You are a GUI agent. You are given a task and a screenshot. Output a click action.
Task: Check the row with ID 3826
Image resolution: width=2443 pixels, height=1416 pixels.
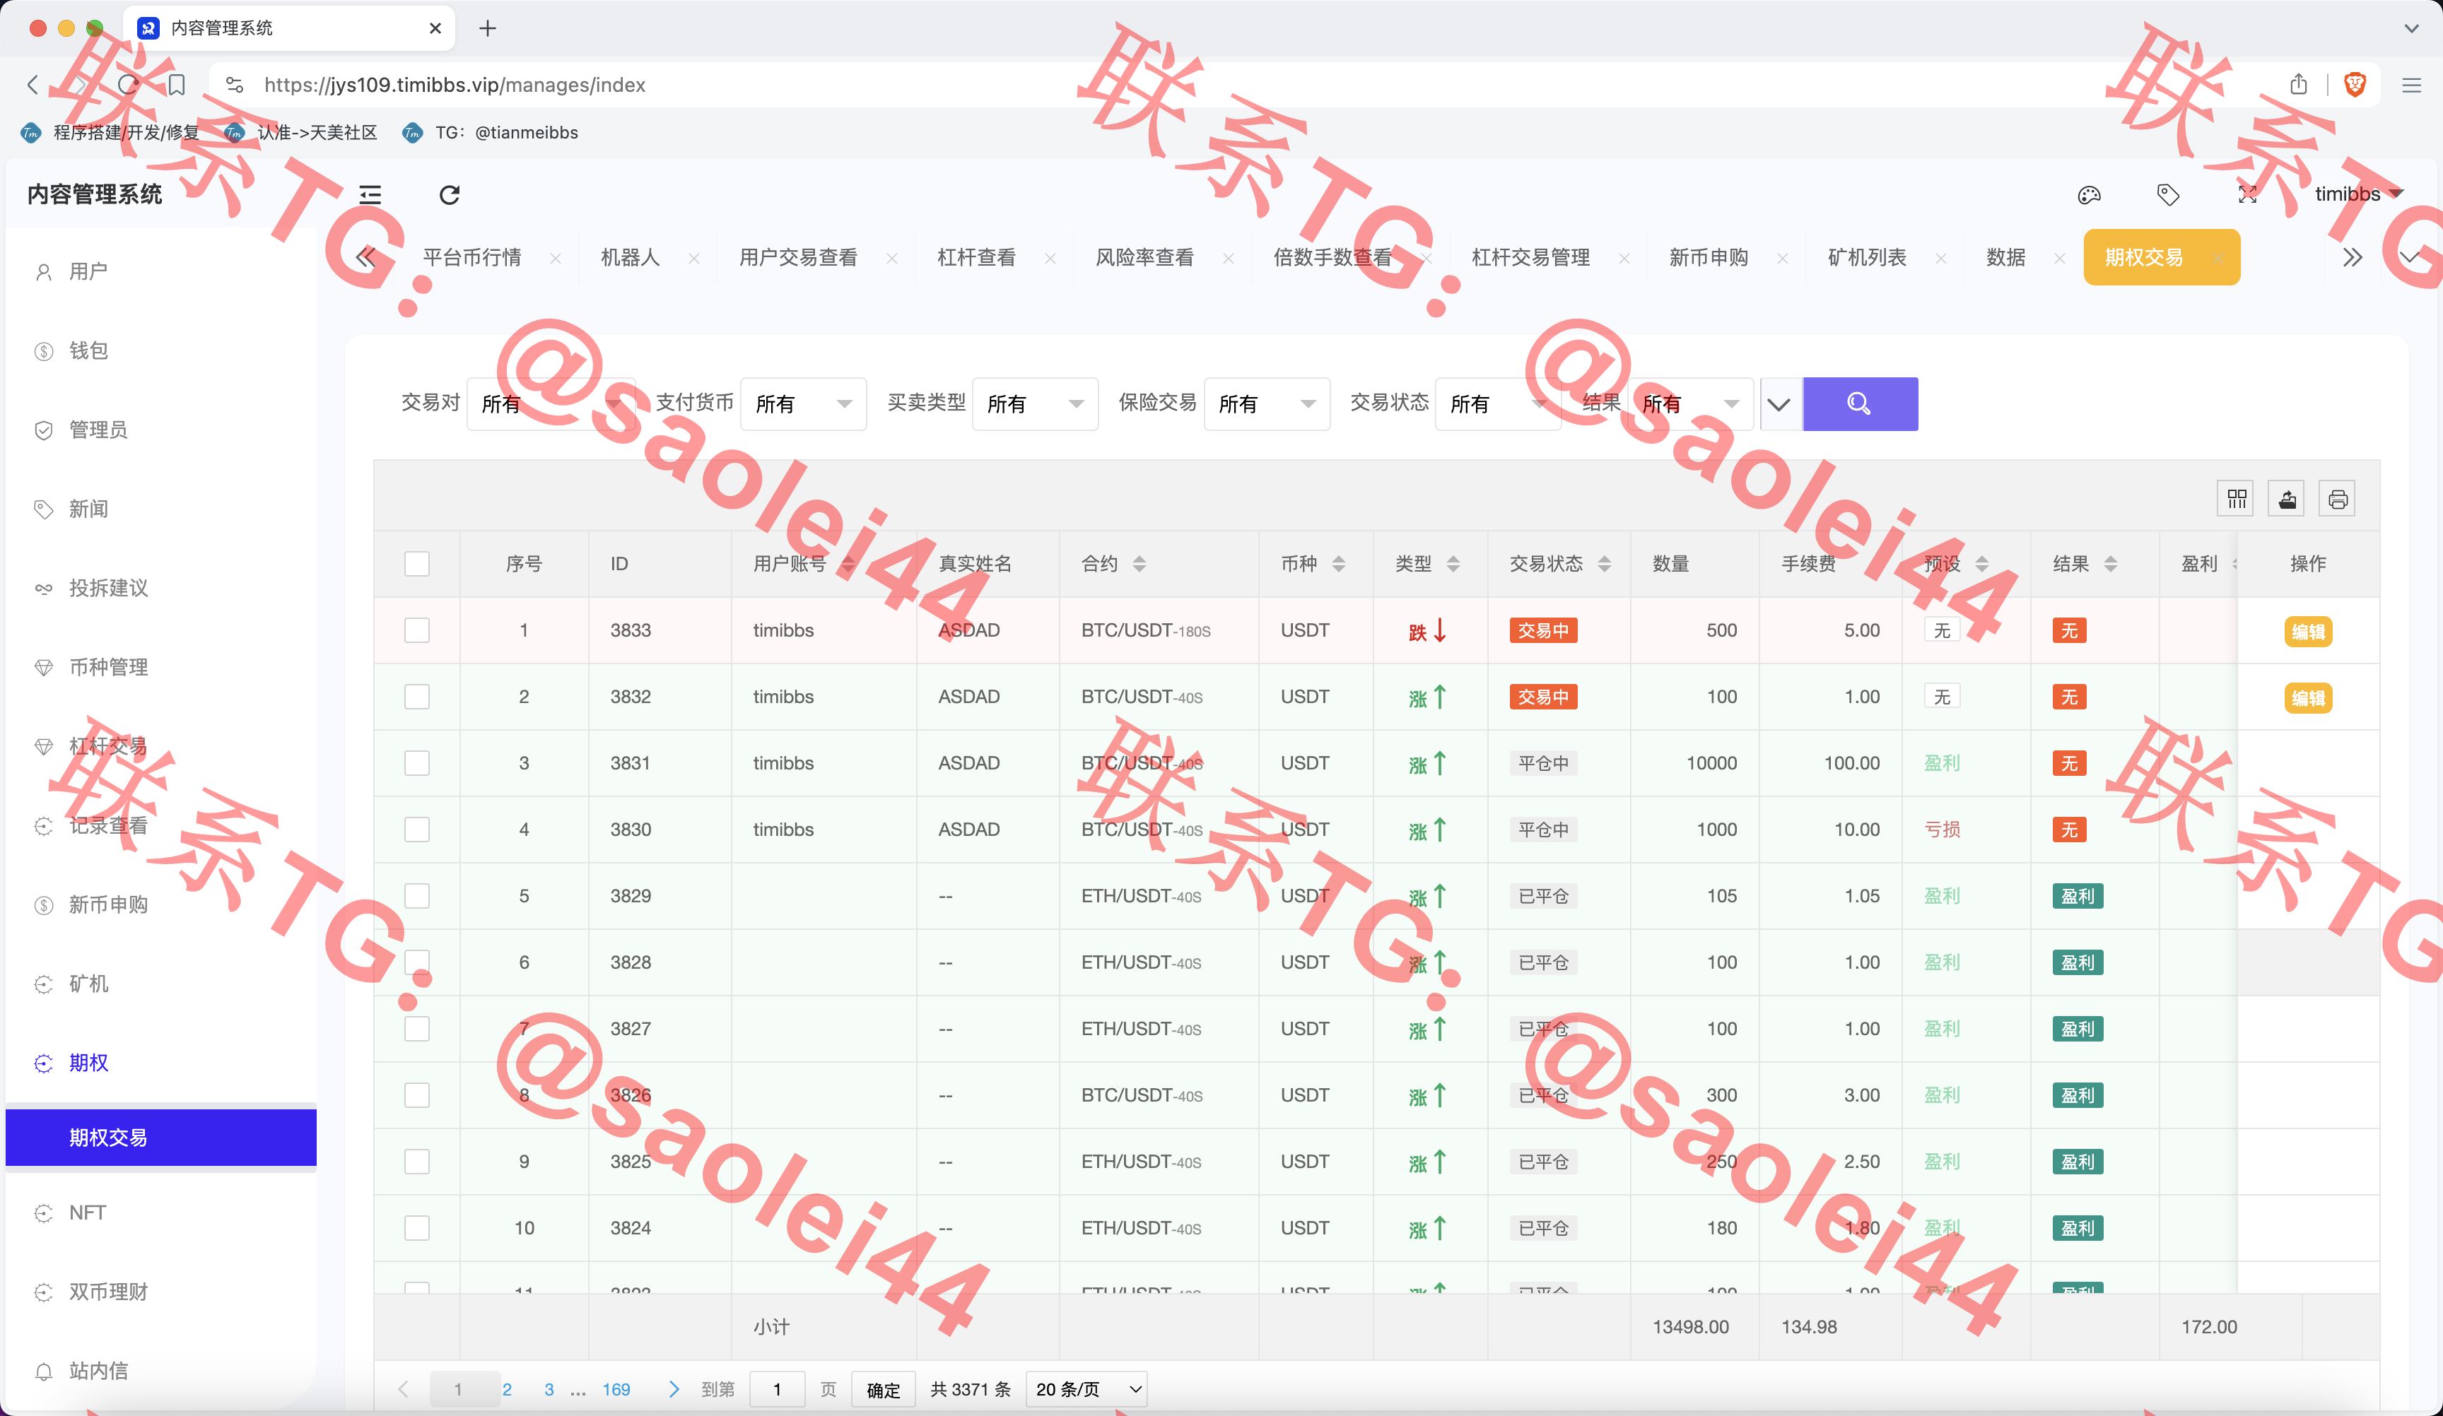point(417,1095)
